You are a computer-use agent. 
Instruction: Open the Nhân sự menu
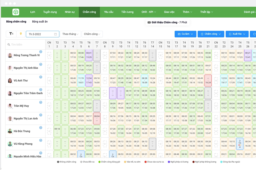(x=70, y=12)
